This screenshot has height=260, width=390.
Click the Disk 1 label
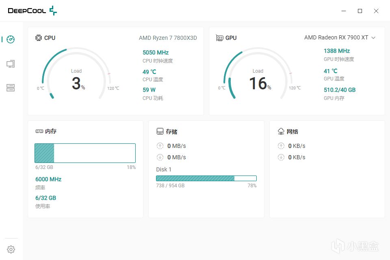[x=164, y=169]
